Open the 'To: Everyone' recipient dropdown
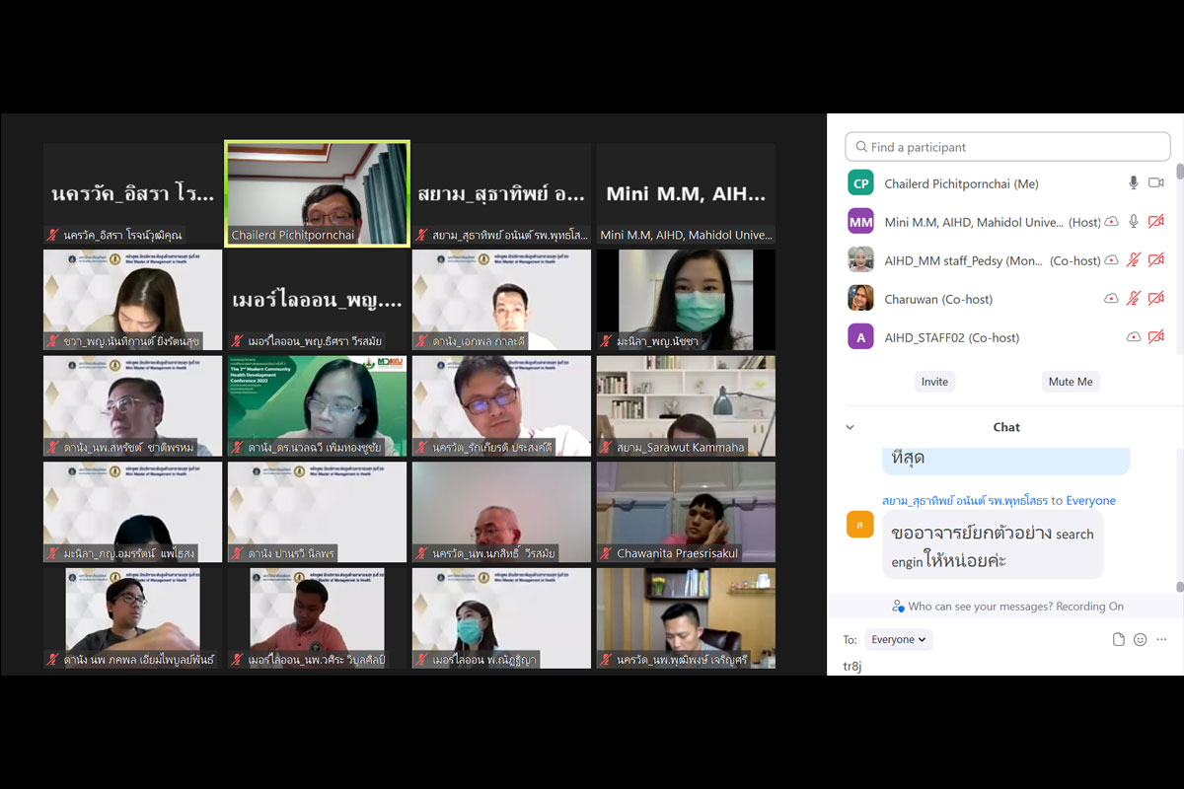This screenshot has width=1184, height=789. 898,639
